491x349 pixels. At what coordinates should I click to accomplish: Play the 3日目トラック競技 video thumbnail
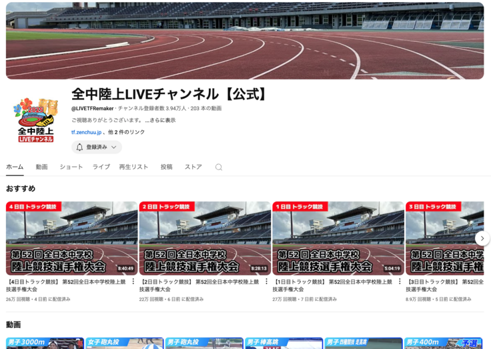tap(445, 238)
